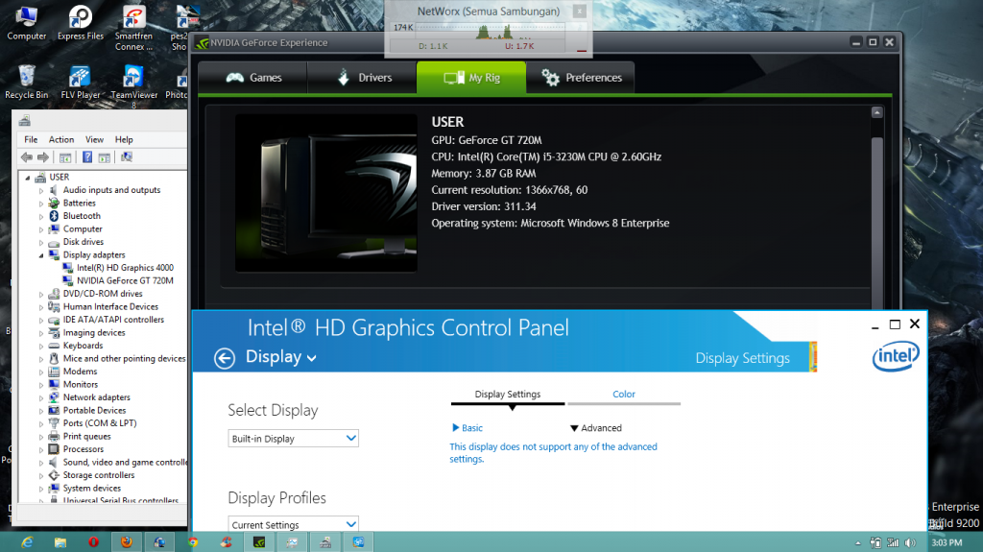This screenshot has width=983, height=552.
Task: Select NVIDIA GeForce GT 720M device
Action: coord(125,280)
